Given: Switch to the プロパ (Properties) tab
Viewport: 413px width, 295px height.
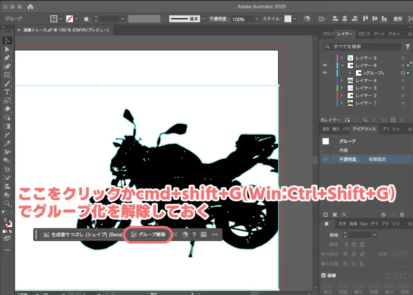Looking at the screenshot, I should (328, 34).
